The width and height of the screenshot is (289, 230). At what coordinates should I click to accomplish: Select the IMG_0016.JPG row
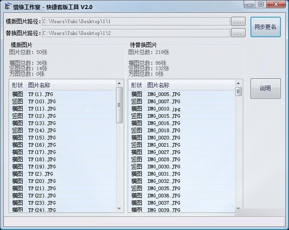182,123
